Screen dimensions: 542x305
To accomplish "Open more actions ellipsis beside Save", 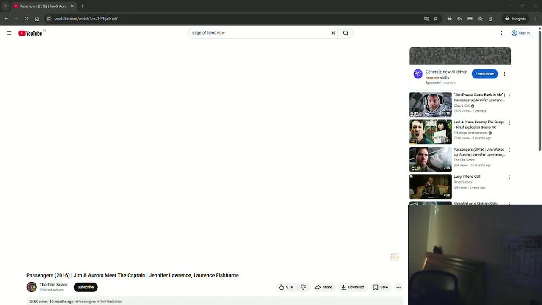I will pyautogui.click(x=398, y=287).
